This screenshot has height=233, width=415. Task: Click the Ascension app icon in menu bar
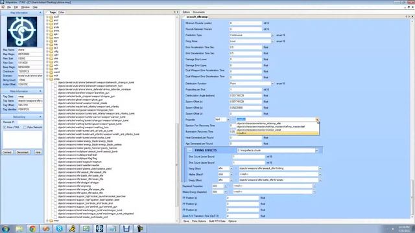(3, 7)
